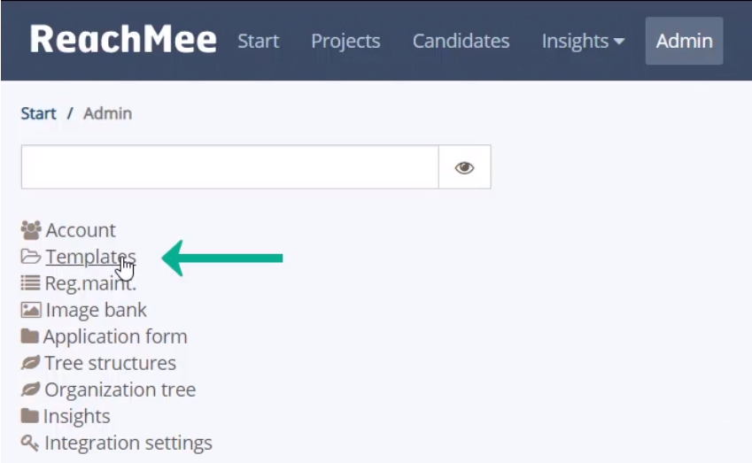This screenshot has height=463, width=752.
Task: Toggle the eye visibility button beside search
Action: coord(464,167)
